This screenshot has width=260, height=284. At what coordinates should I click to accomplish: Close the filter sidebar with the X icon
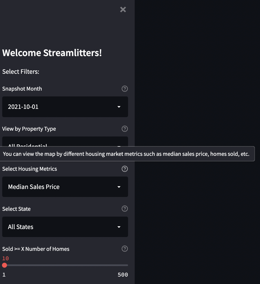(123, 9)
